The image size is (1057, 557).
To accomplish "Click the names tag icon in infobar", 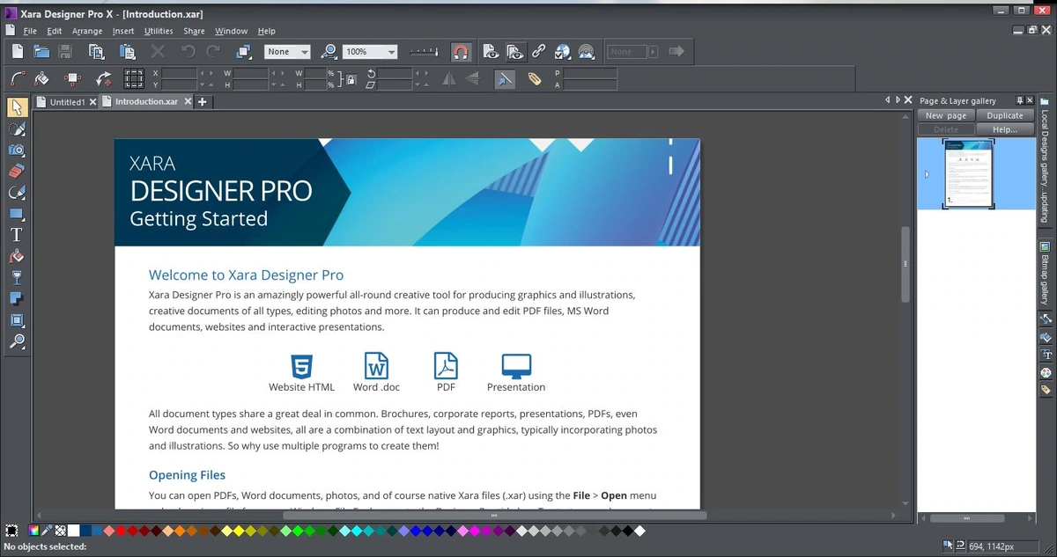I will pyautogui.click(x=535, y=79).
